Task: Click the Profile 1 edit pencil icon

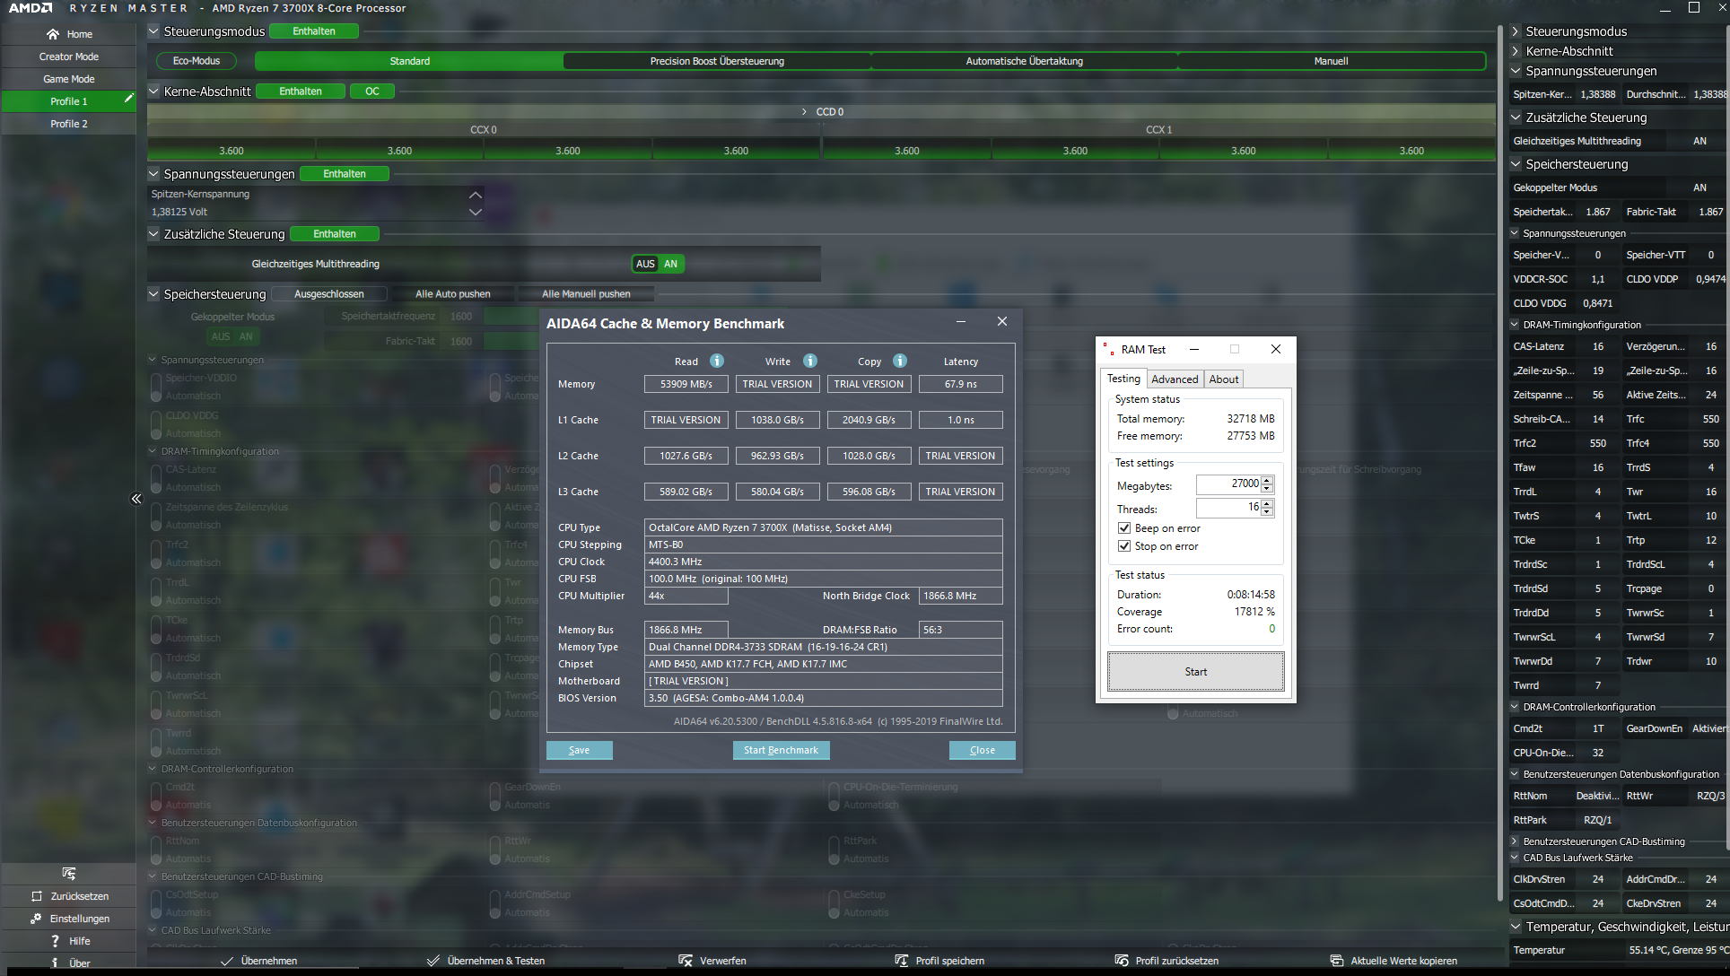Action: click(128, 98)
